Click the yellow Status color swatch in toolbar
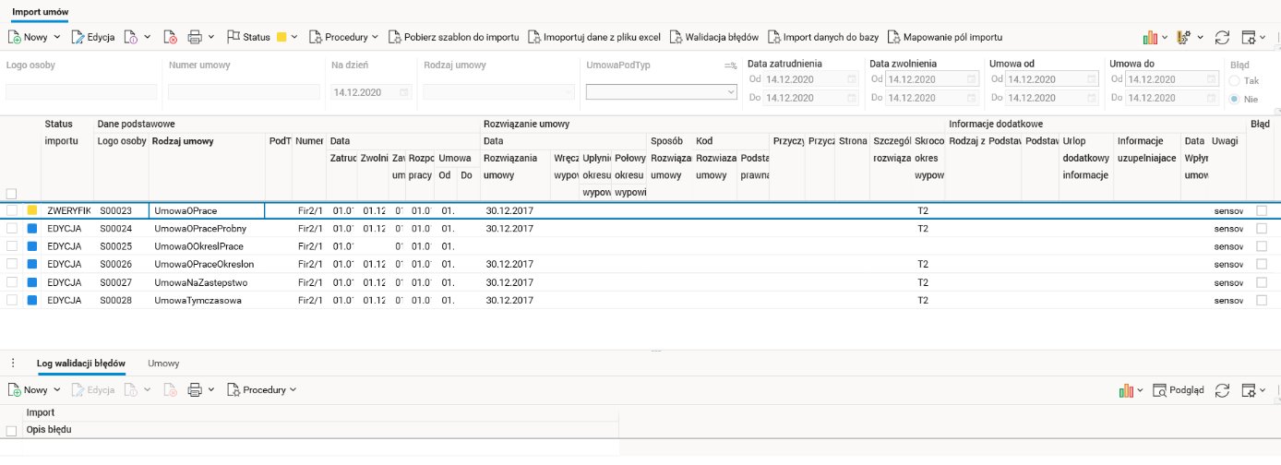Image resolution: width=1281 pixels, height=465 pixels. (281, 37)
